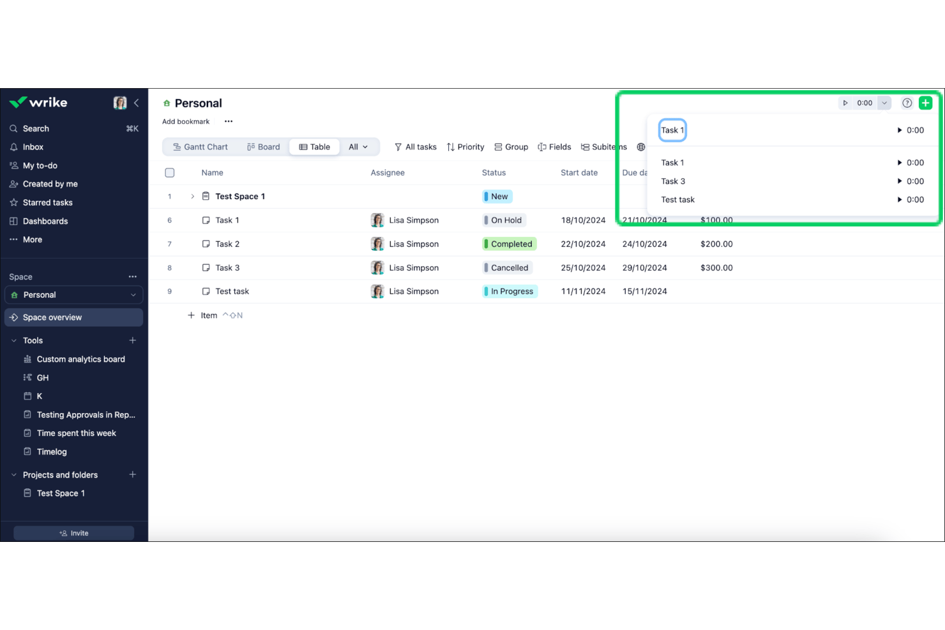This screenshot has height=630, width=945.
Task: Click Lisa Simpson assignee on Task 3 row
Action: (x=405, y=268)
